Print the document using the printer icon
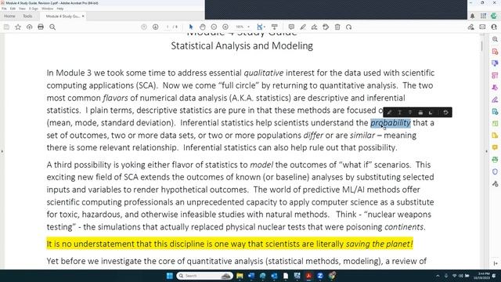Viewport: 501px width, 282px height. 41,27
